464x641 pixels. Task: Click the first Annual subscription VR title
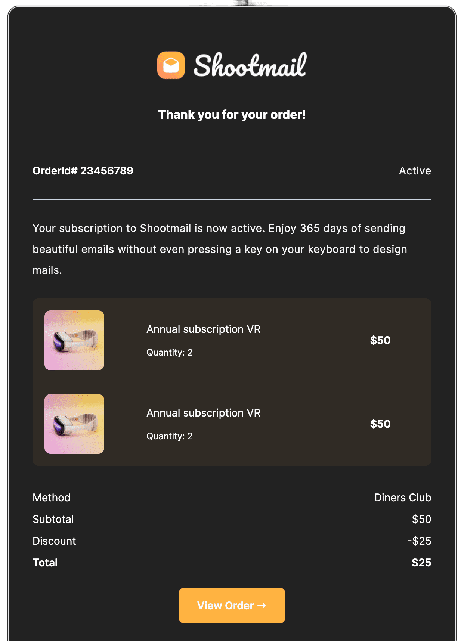[x=204, y=329]
